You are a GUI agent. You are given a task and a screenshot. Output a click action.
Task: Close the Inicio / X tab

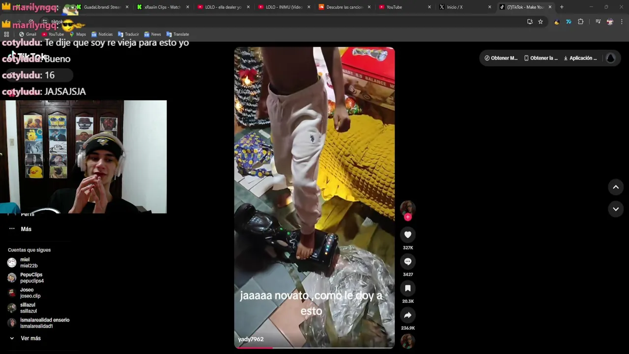coord(489,7)
